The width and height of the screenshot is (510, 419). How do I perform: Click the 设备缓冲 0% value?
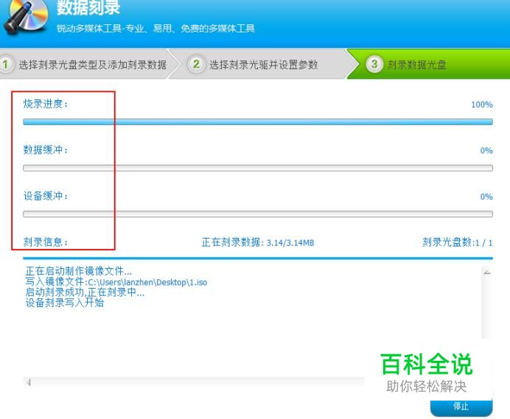[x=486, y=197]
